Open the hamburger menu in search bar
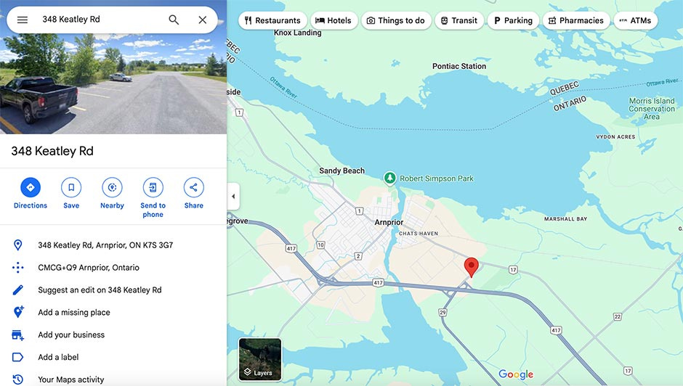This screenshot has width=683, height=386. tap(23, 20)
